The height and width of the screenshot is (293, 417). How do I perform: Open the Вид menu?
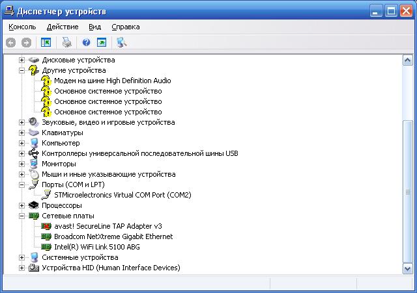coord(95,27)
